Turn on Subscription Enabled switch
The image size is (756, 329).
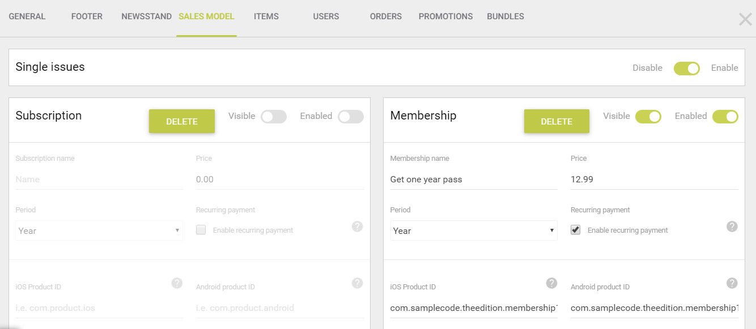tap(351, 117)
